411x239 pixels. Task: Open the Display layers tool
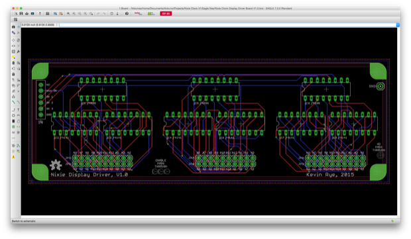13,32
